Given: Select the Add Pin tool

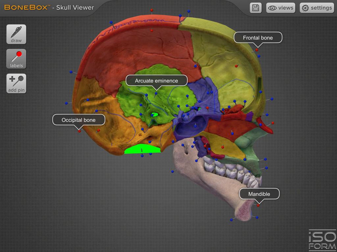Looking at the screenshot, I should click(16, 83).
